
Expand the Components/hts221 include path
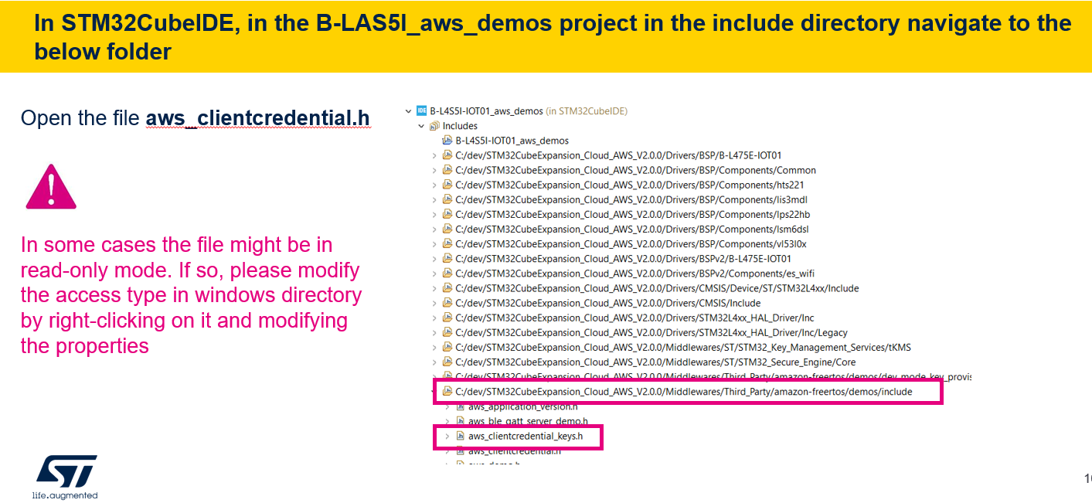[434, 185]
